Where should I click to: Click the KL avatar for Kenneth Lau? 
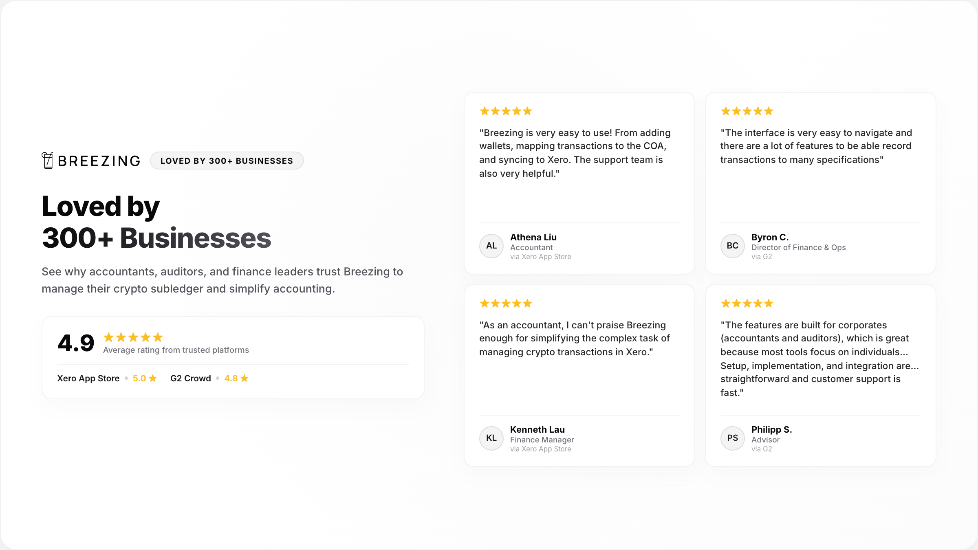[x=491, y=438]
